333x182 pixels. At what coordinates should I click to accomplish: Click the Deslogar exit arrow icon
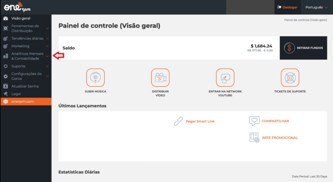279,7
